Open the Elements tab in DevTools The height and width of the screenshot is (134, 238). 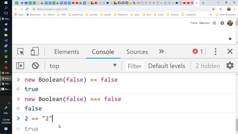click(67, 52)
